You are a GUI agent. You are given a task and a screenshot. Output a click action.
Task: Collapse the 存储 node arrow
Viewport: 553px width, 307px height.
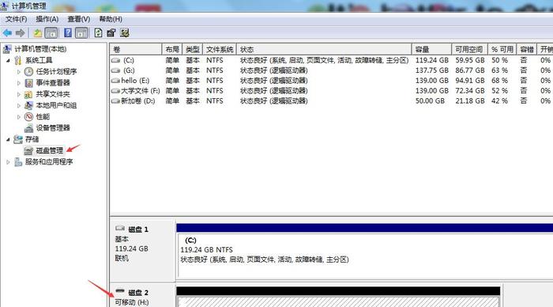tap(8, 139)
